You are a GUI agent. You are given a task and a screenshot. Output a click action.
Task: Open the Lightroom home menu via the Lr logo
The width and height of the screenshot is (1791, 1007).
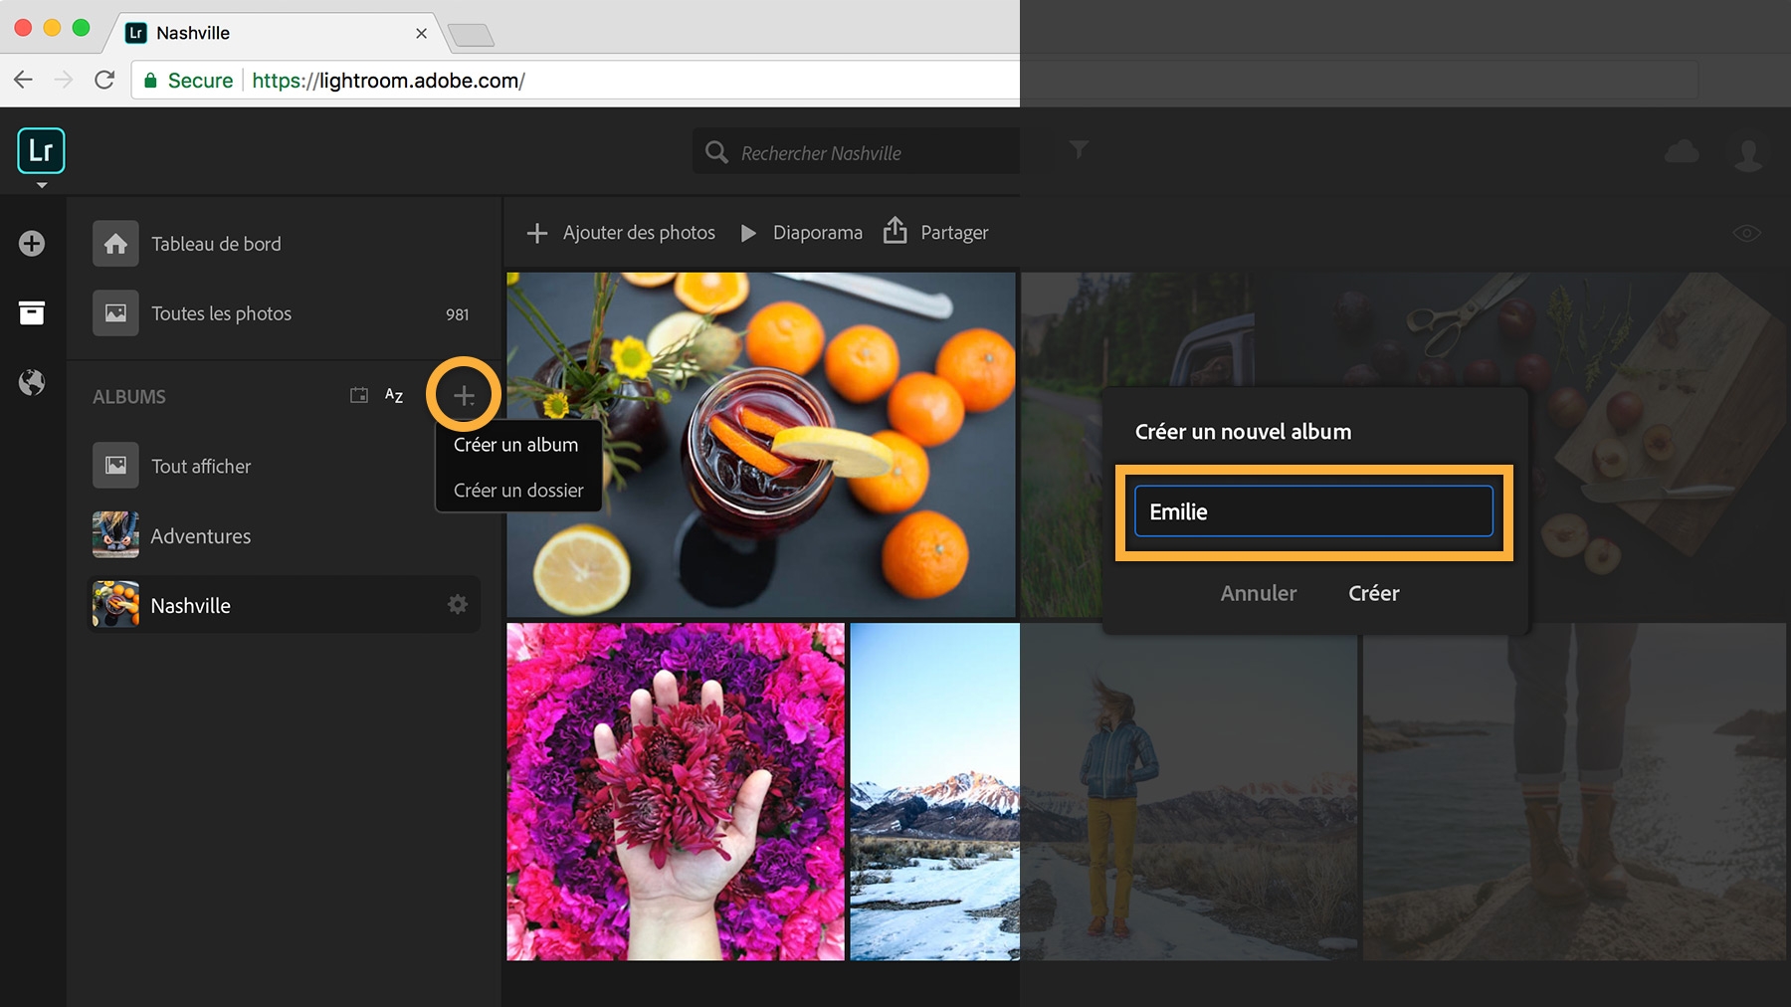(x=40, y=150)
